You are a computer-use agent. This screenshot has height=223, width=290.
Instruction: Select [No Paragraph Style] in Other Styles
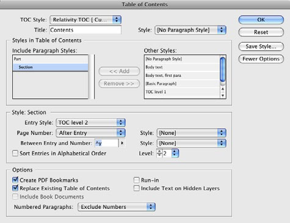[182, 59]
